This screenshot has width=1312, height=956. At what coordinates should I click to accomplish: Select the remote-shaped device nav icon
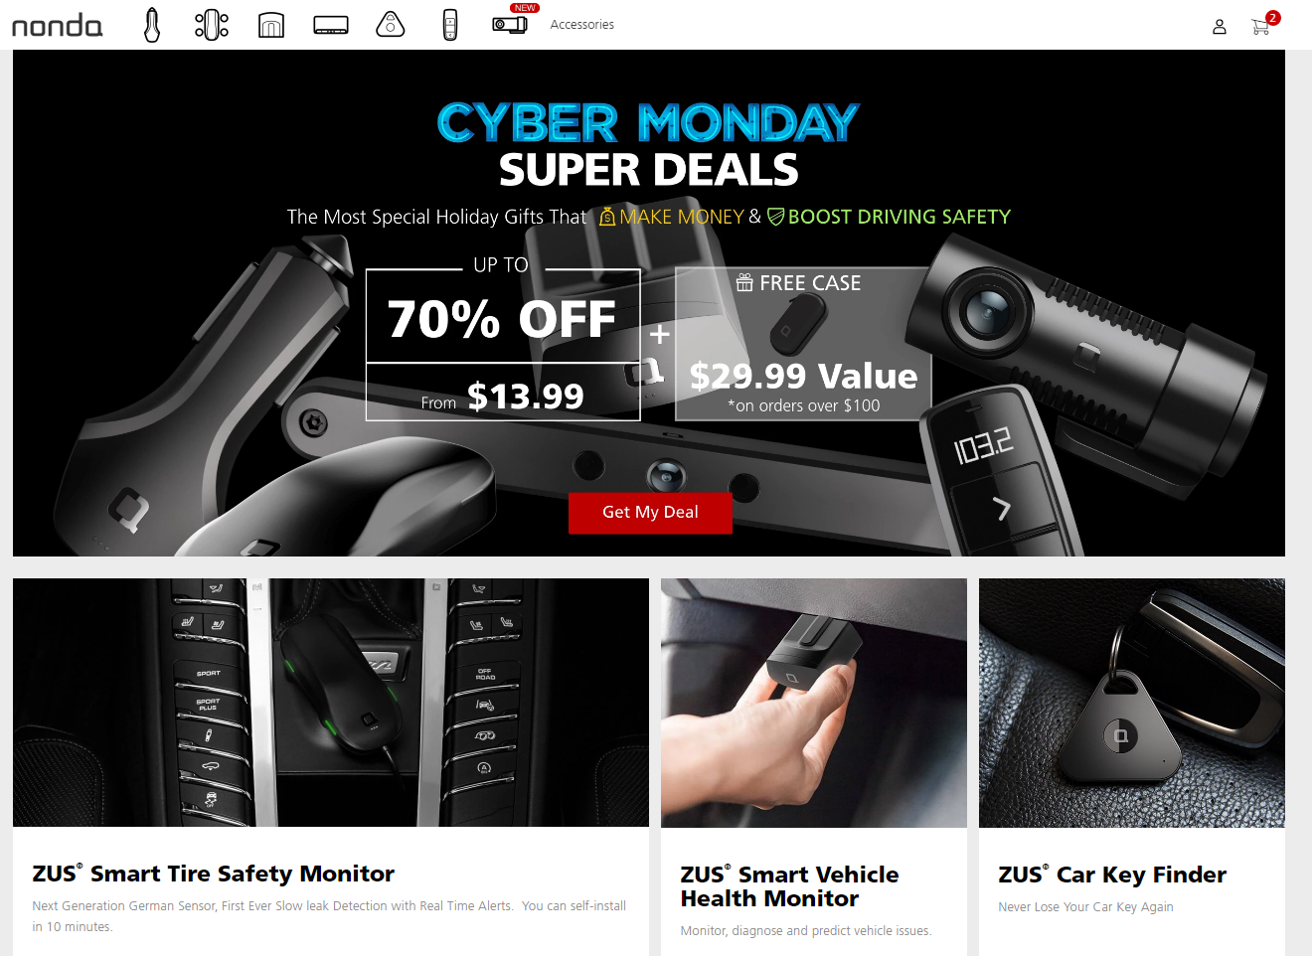pos(450,25)
